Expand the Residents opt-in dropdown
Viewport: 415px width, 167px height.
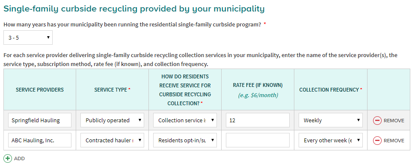click(x=185, y=141)
